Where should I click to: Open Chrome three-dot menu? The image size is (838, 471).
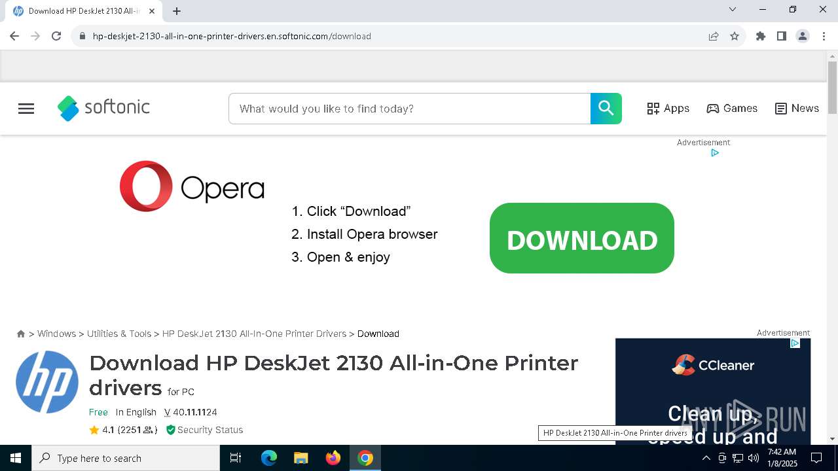(x=824, y=36)
